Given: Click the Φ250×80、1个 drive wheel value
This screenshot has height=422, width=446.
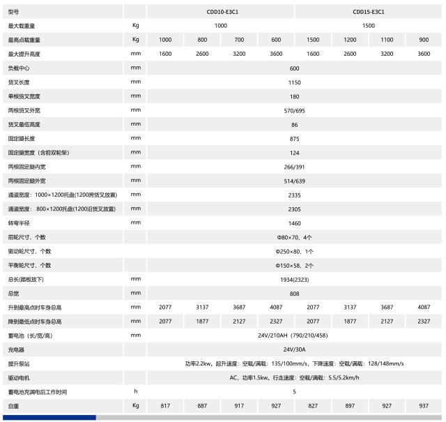Looking at the screenshot, I should 294,252.
